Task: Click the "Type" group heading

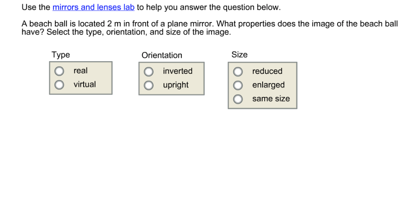Action: [x=60, y=55]
